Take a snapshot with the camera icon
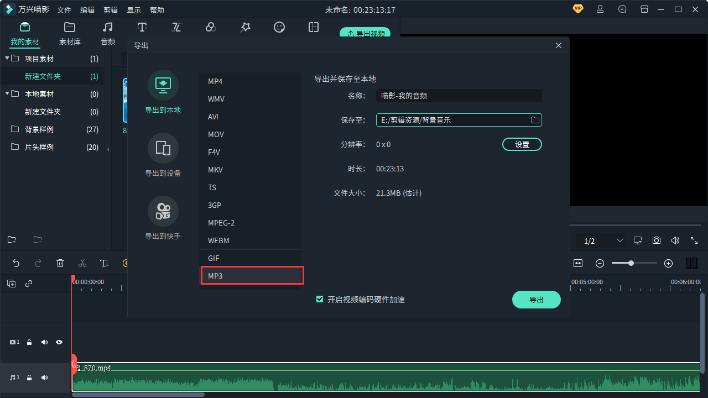 [x=657, y=240]
